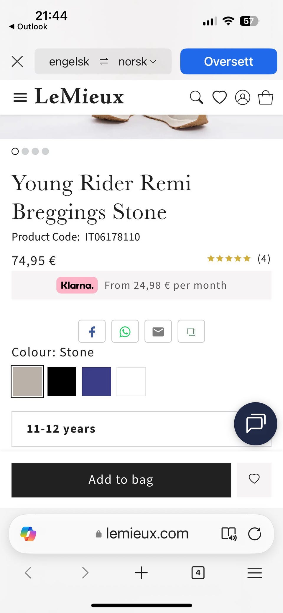Open the 11-12 years size dropdown
Image resolution: width=283 pixels, height=613 pixels.
click(x=124, y=429)
